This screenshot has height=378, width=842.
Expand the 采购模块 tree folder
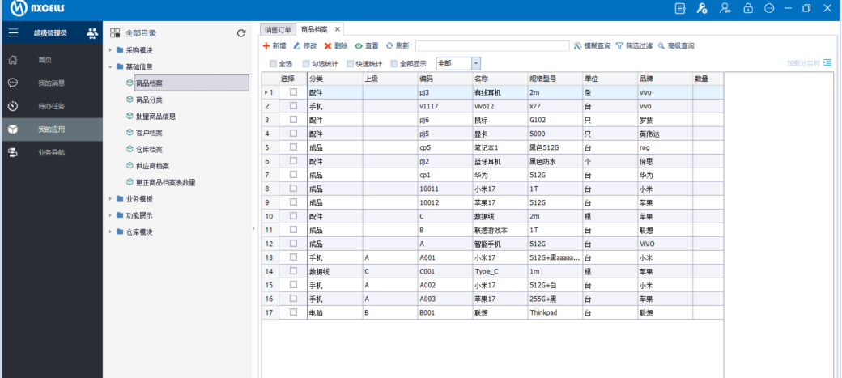pos(110,50)
